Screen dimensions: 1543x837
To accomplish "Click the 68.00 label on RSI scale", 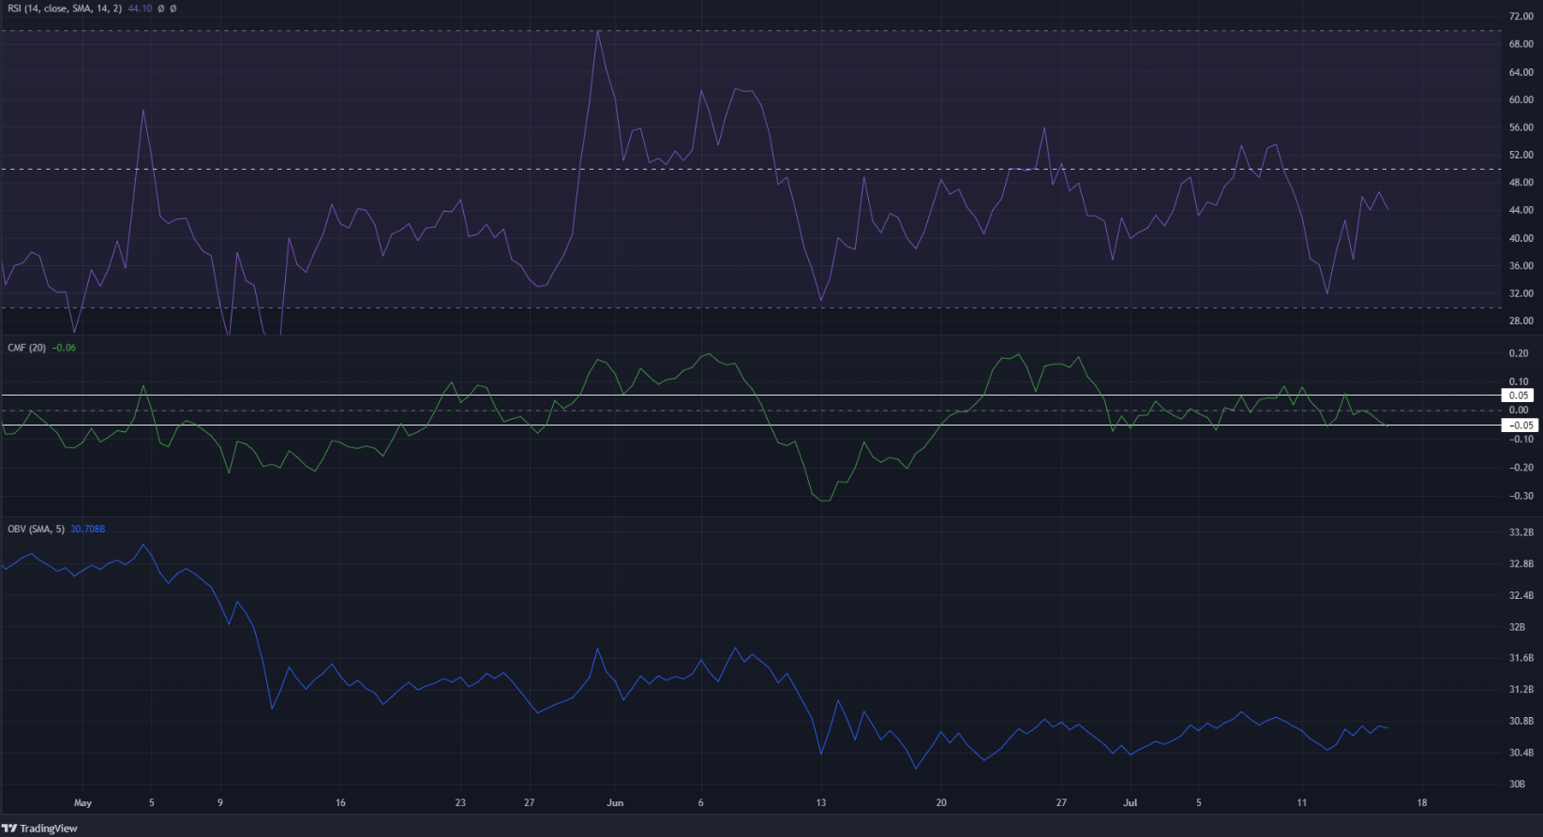I will 1521,44.
